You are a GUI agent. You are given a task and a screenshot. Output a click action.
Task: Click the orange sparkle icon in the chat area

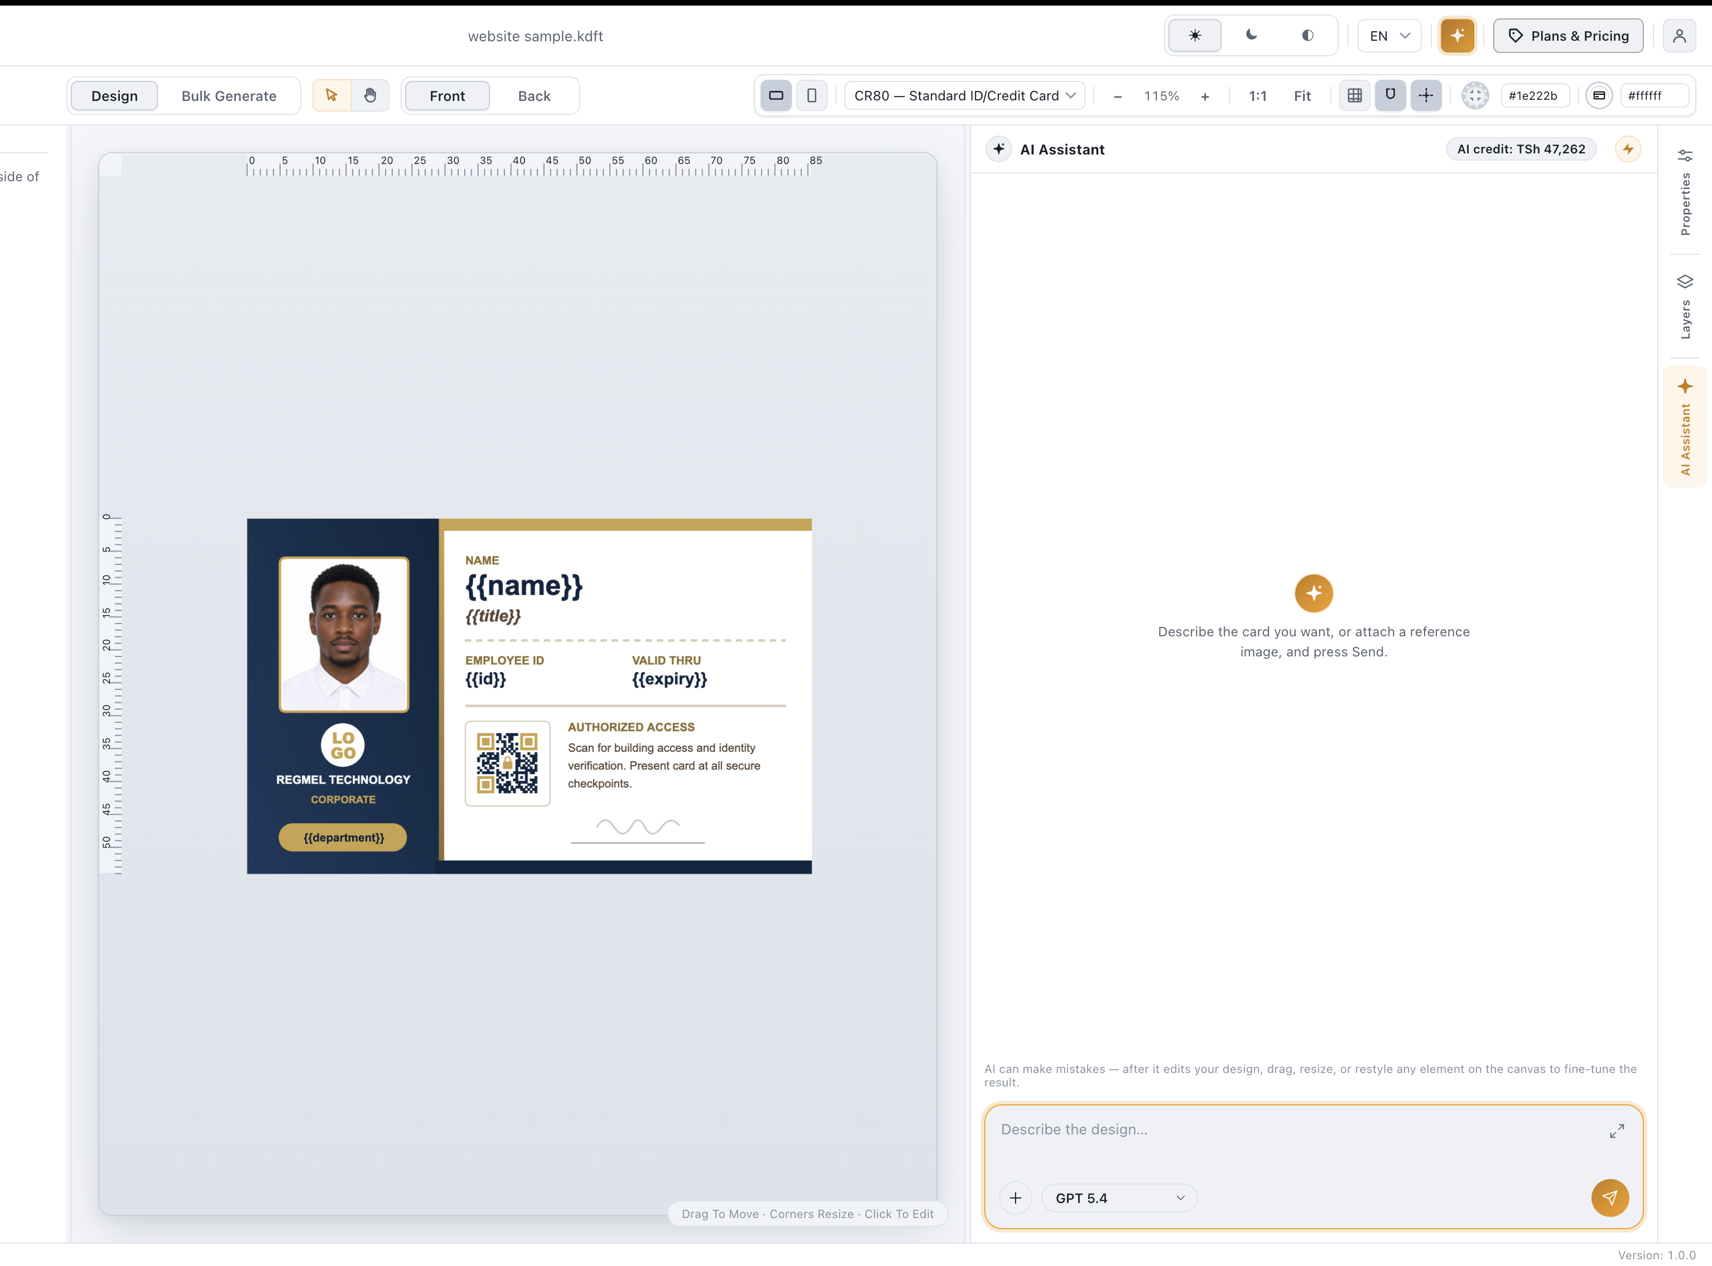pos(1314,592)
